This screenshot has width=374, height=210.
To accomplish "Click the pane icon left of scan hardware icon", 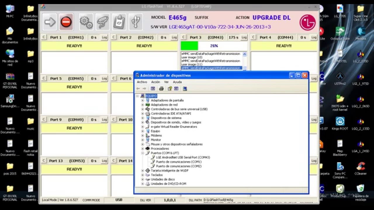I will click(176, 89).
